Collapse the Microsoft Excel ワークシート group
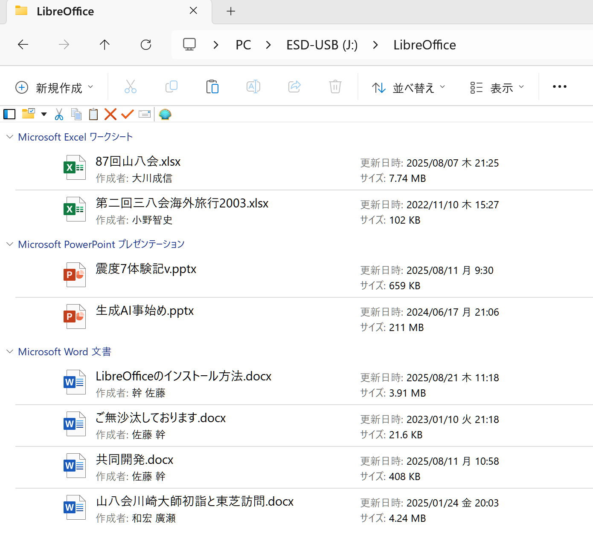The image size is (593, 541). (x=10, y=137)
